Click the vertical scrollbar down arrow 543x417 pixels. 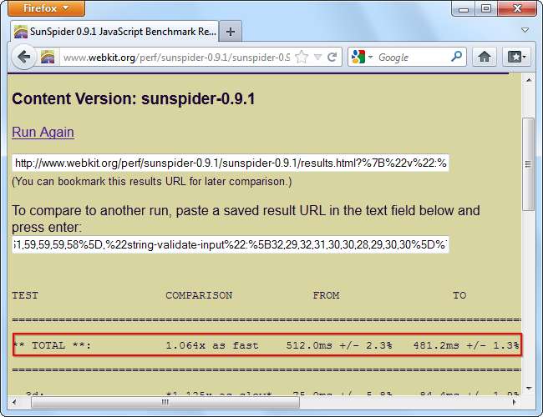click(x=529, y=389)
